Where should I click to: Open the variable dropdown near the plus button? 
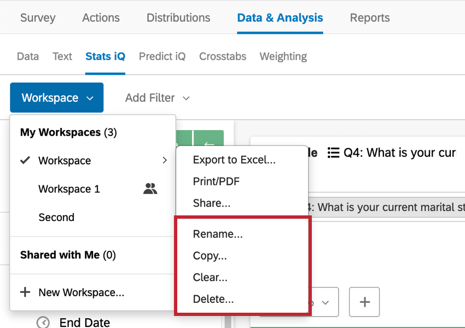[x=325, y=302]
